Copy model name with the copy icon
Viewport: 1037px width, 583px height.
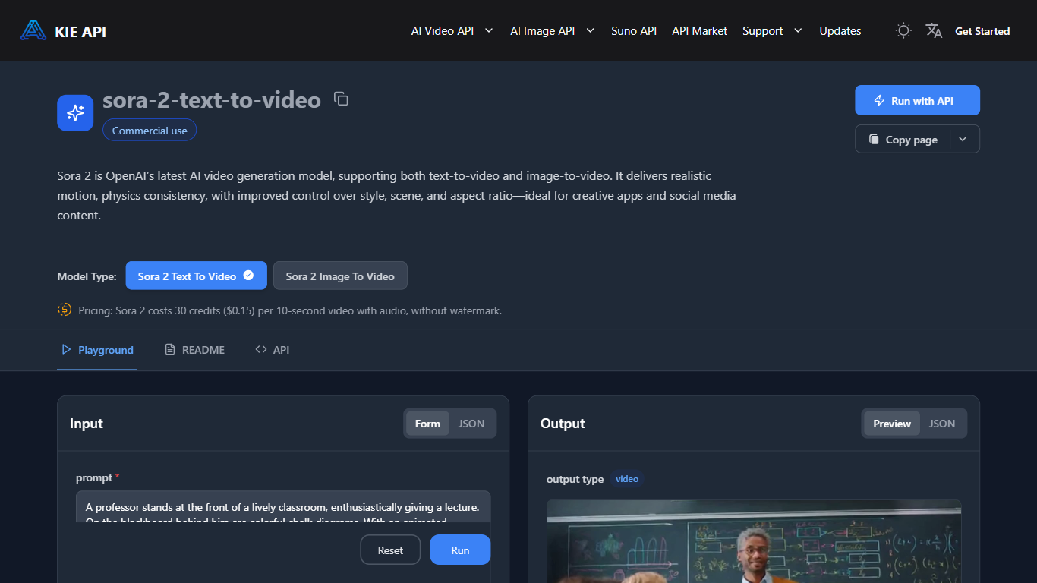click(342, 99)
